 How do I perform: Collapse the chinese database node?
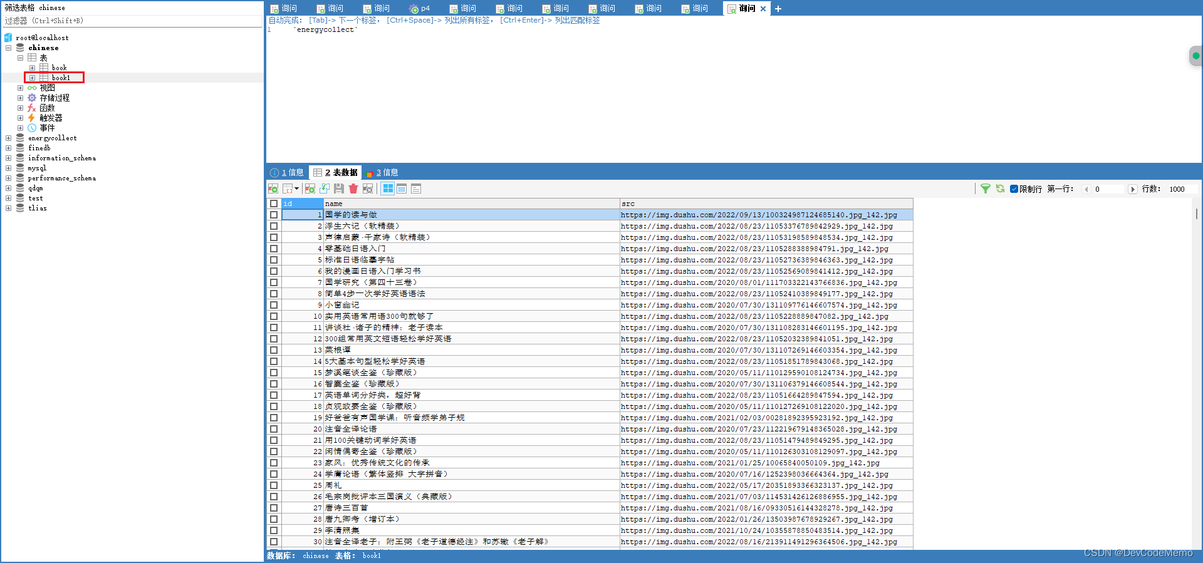pos(8,48)
